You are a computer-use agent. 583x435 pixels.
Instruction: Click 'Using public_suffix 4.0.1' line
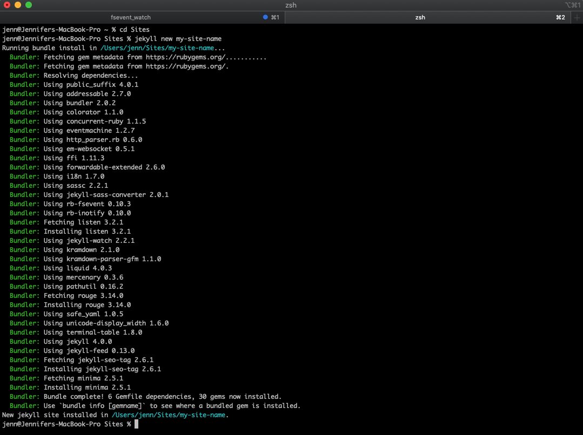91,85
